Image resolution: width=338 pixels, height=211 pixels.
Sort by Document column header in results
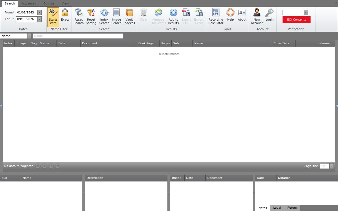[107, 43]
